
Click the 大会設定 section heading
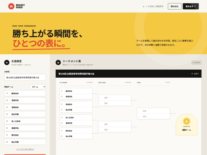pos(16,61)
